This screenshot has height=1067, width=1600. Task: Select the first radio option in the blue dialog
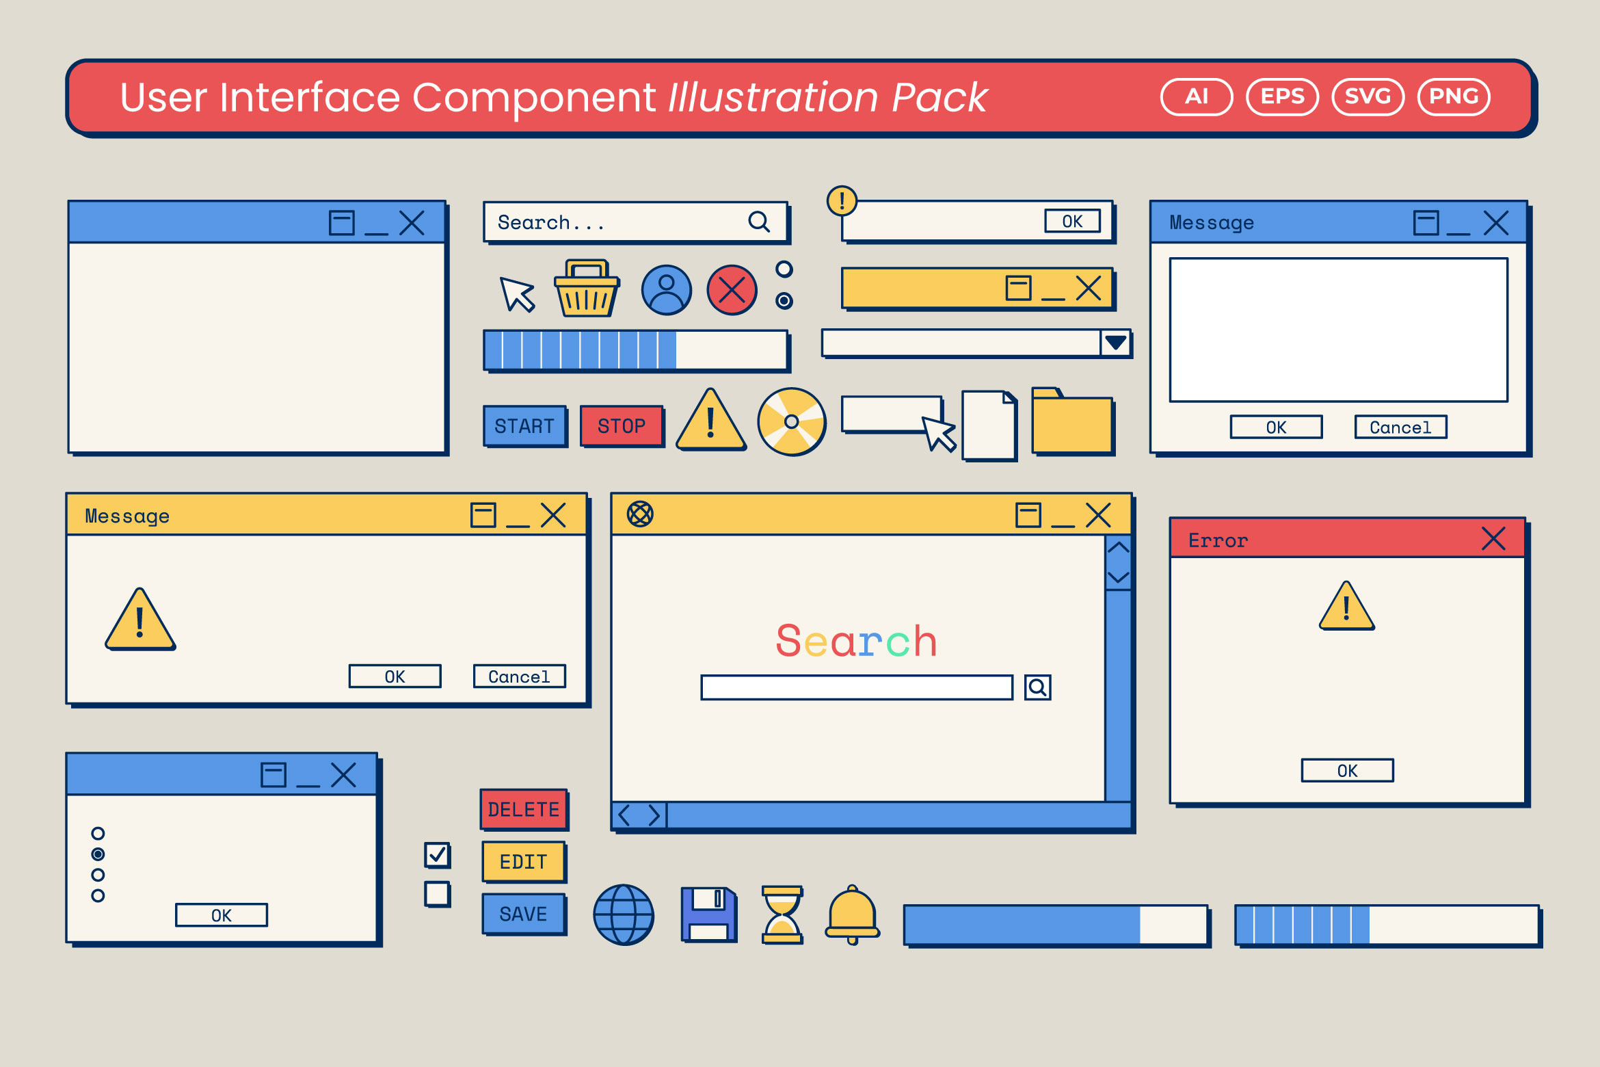pyautogui.click(x=98, y=833)
